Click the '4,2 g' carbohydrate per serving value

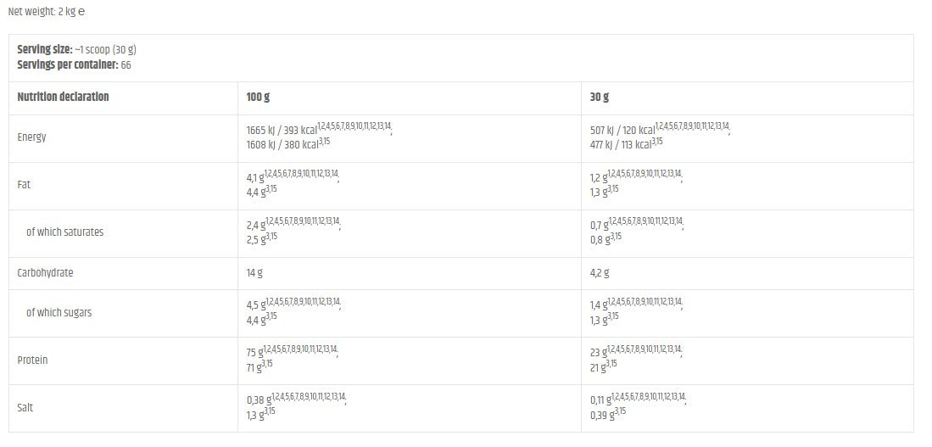click(600, 273)
